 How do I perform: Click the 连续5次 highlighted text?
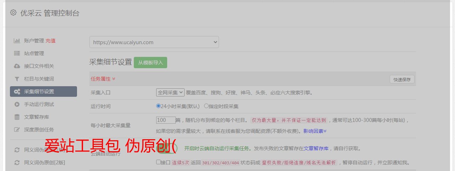(x=180, y=163)
